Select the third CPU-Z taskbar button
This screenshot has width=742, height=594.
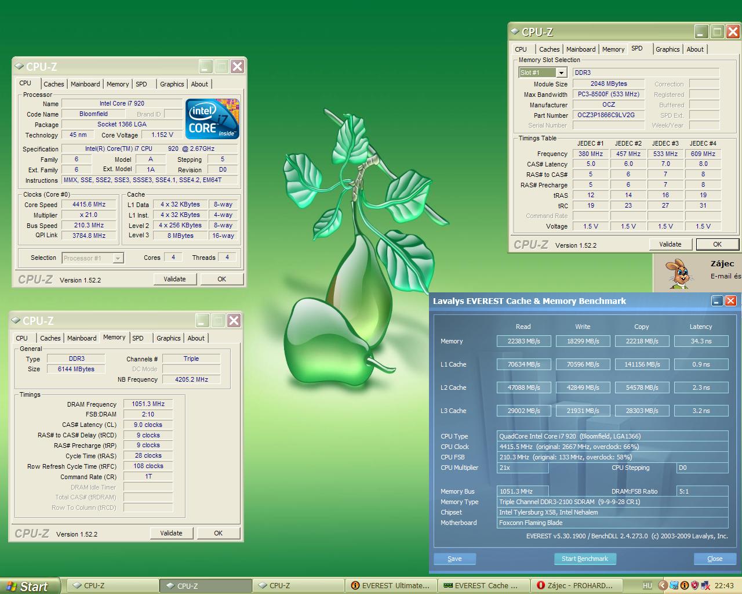[299, 586]
